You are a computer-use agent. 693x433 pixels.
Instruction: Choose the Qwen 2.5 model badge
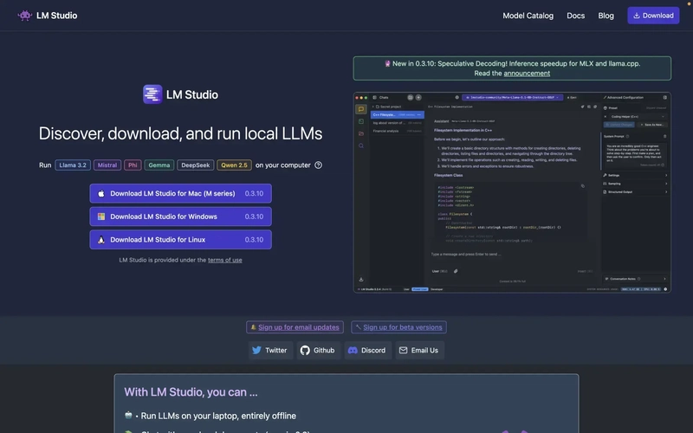tap(234, 165)
